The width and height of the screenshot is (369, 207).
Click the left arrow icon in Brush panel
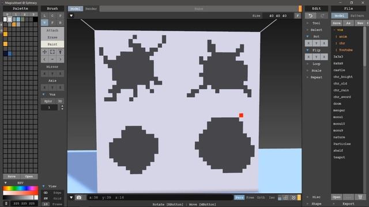click(44, 59)
